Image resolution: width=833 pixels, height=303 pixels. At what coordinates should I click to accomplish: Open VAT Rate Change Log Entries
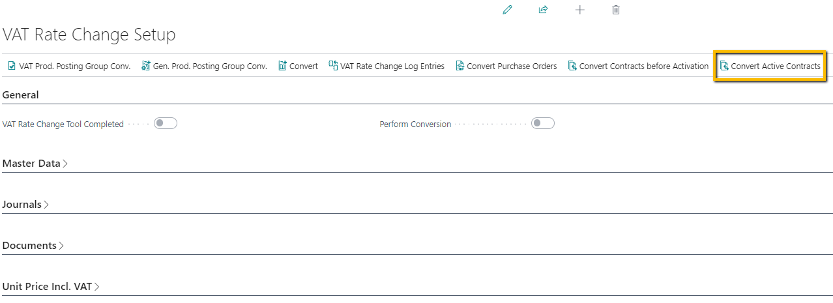point(392,66)
